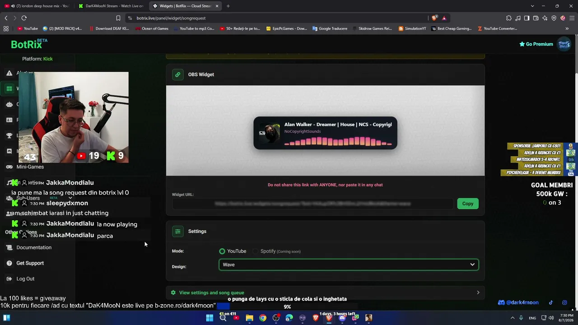The width and height of the screenshot is (578, 325).
Task: Open Documentation in the sidebar
Action: click(34, 247)
